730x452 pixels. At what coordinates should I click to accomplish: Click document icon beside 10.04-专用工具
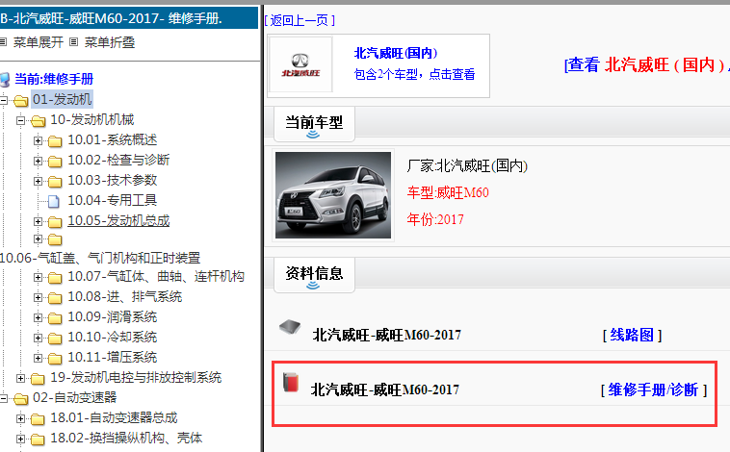click(x=54, y=201)
